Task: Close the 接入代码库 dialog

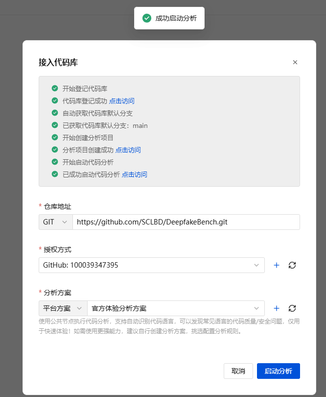Action: pos(295,62)
